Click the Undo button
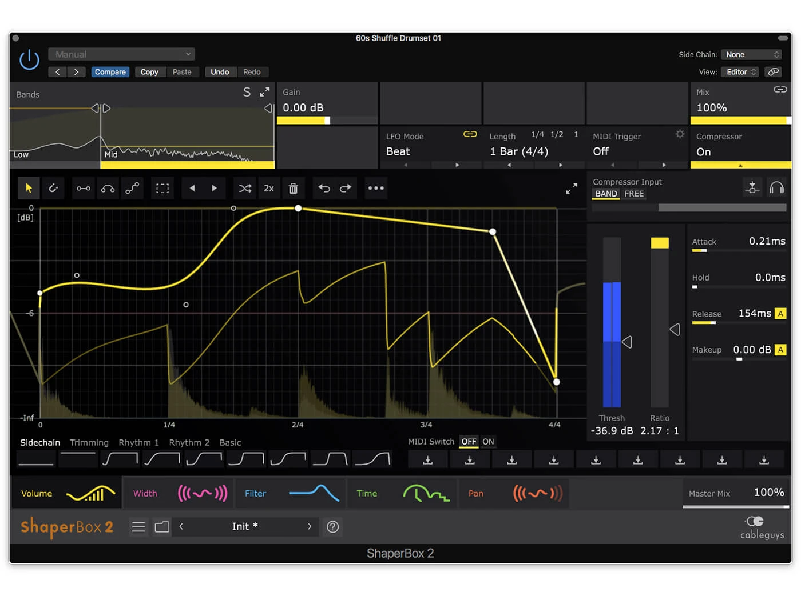The height and width of the screenshot is (600, 801). coord(220,72)
